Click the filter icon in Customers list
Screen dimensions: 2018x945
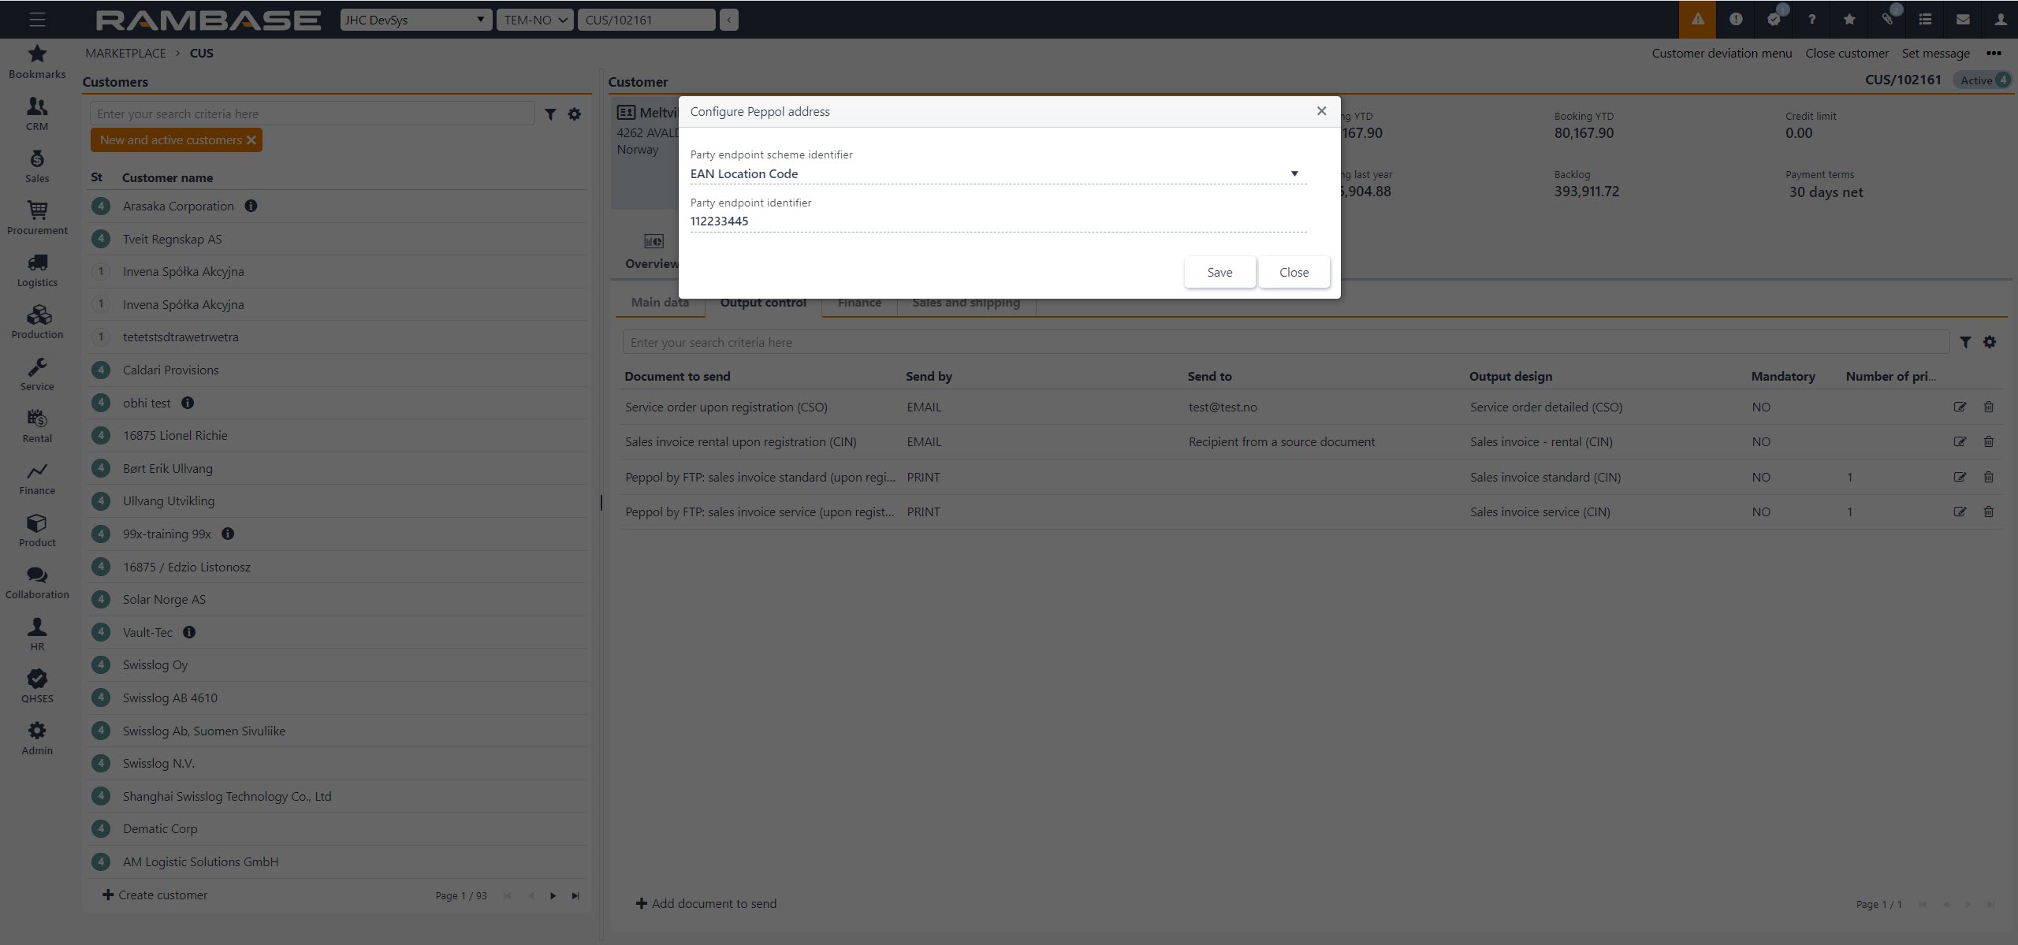[x=550, y=114]
